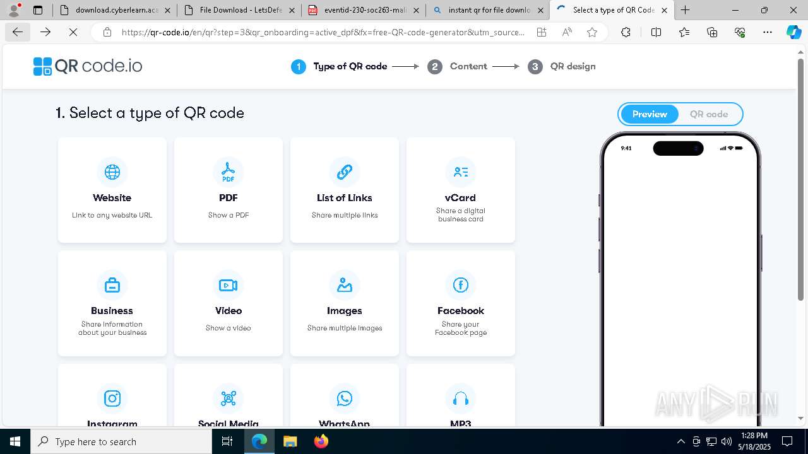Screen dimensions: 808x454
Task: Open a new browser tab
Action: point(686,10)
